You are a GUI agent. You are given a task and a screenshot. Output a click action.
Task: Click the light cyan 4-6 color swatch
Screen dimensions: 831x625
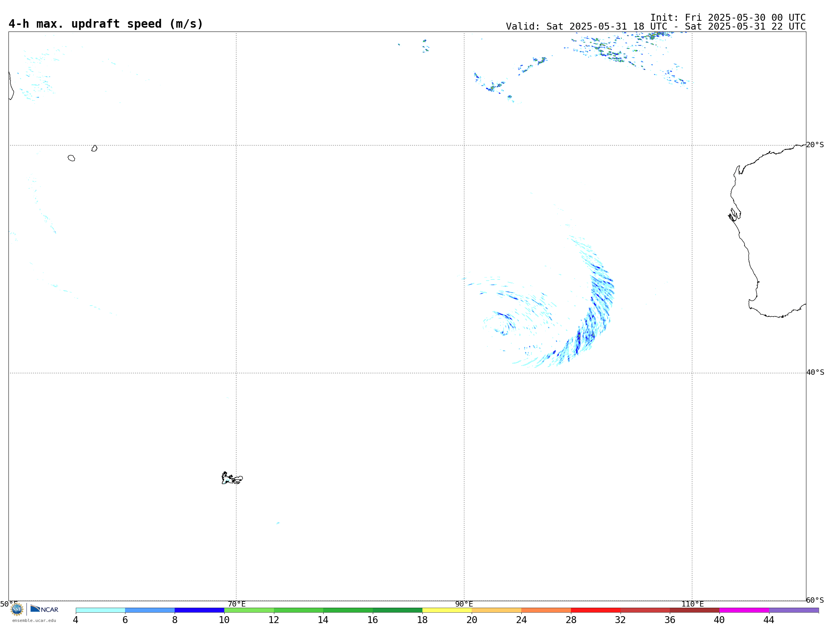pyautogui.click(x=100, y=610)
